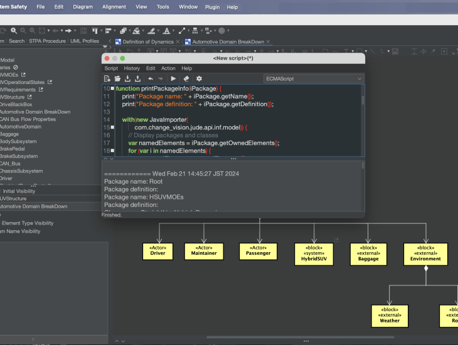The width and height of the screenshot is (458, 345).
Task: Switch to the Definition of Dynamics tab
Action: coord(148,41)
